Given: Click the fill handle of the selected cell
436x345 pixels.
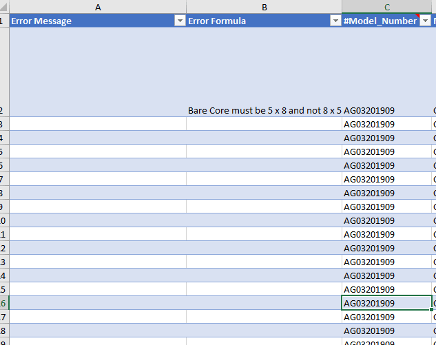Looking at the screenshot, I should pyautogui.click(x=431, y=309).
